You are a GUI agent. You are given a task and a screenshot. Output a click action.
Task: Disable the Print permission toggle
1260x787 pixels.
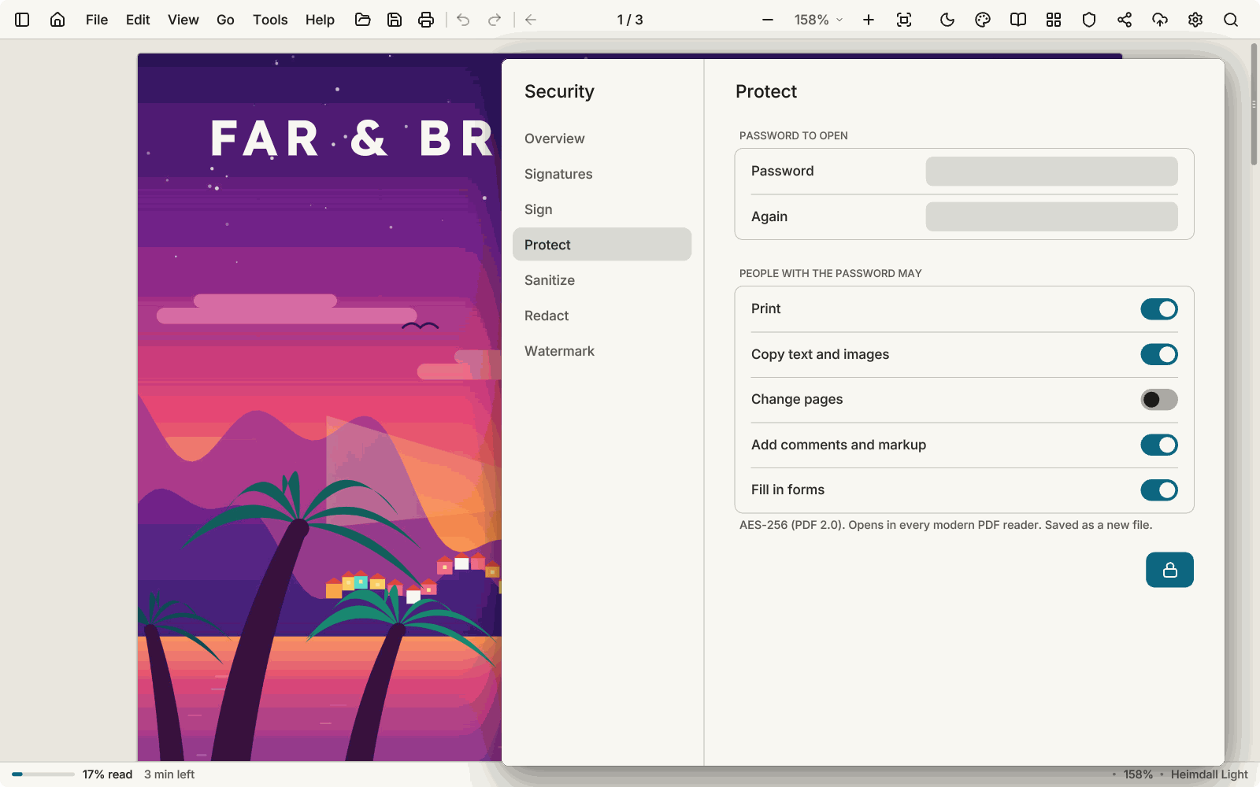coord(1159,309)
